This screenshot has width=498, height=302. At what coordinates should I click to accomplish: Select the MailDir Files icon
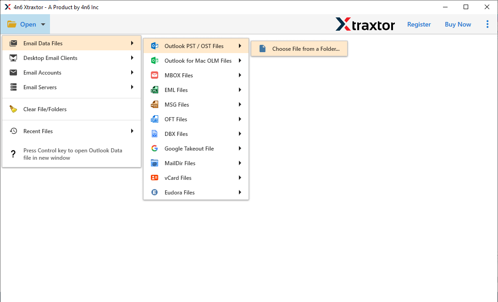coord(155,163)
